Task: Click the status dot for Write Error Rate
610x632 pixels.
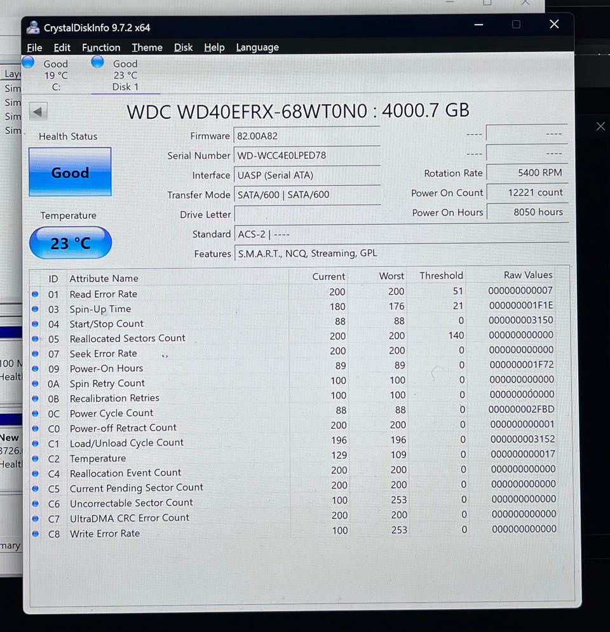Action: click(x=36, y=534)
